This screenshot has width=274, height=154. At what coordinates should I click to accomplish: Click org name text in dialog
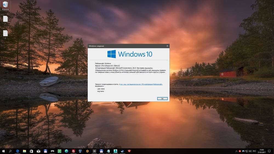(x=101, y=91)
